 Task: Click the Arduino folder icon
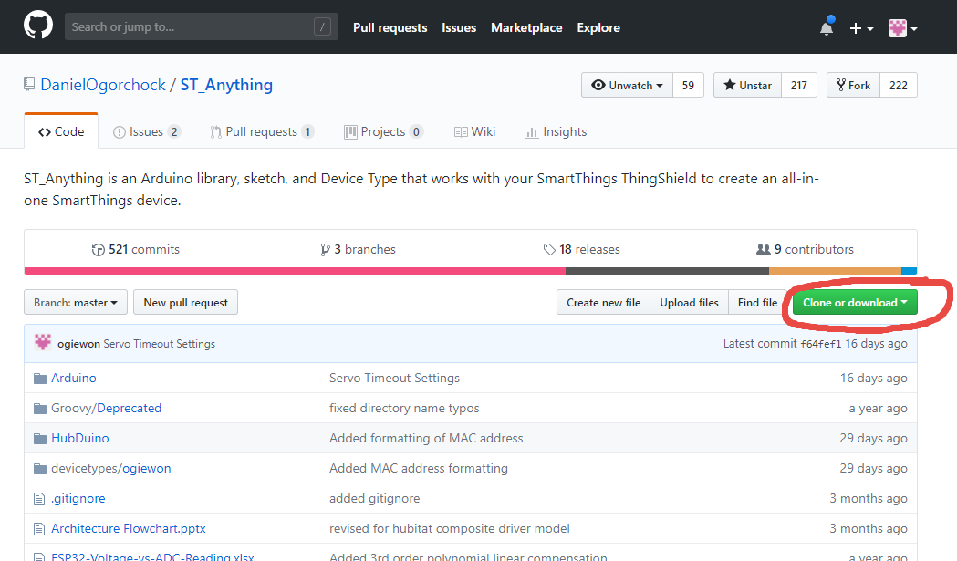pos(39,379)
